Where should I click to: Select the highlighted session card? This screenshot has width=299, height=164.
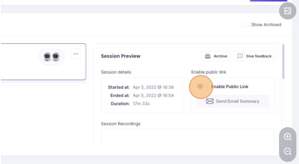click(x=43, y=62)
